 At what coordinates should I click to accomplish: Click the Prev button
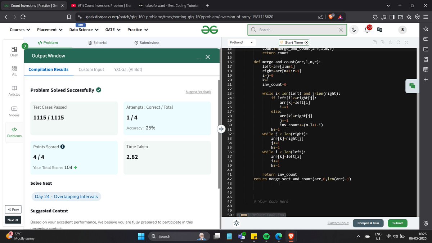13,210
